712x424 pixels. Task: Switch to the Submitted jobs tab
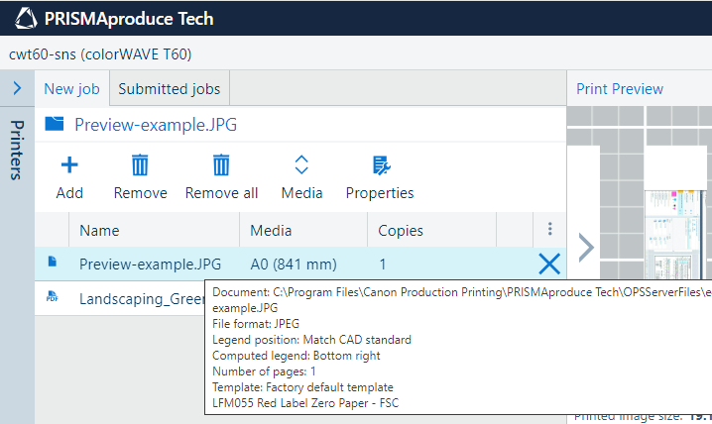pos(170,89)
